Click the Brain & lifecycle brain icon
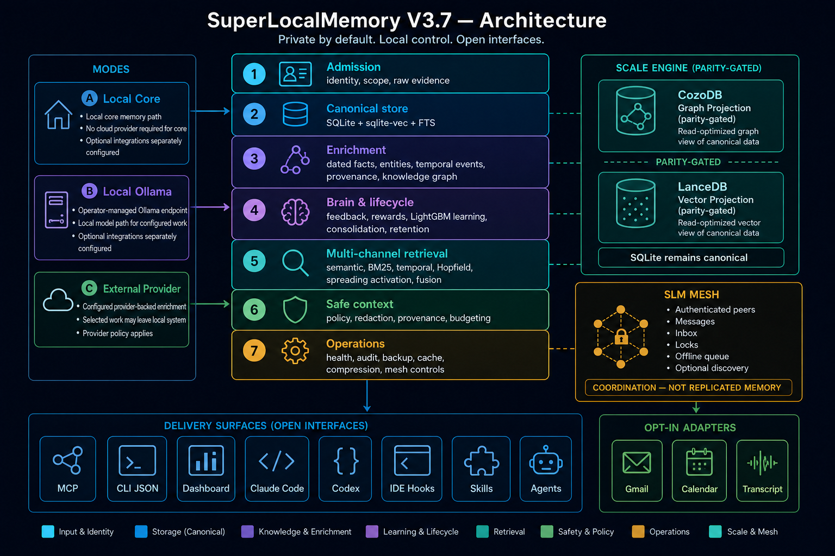This screenshot has width=835, height=556. coord(295,212)
